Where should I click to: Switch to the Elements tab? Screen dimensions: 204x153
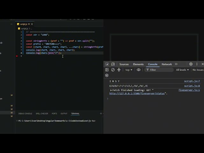[x=138, y=64]
